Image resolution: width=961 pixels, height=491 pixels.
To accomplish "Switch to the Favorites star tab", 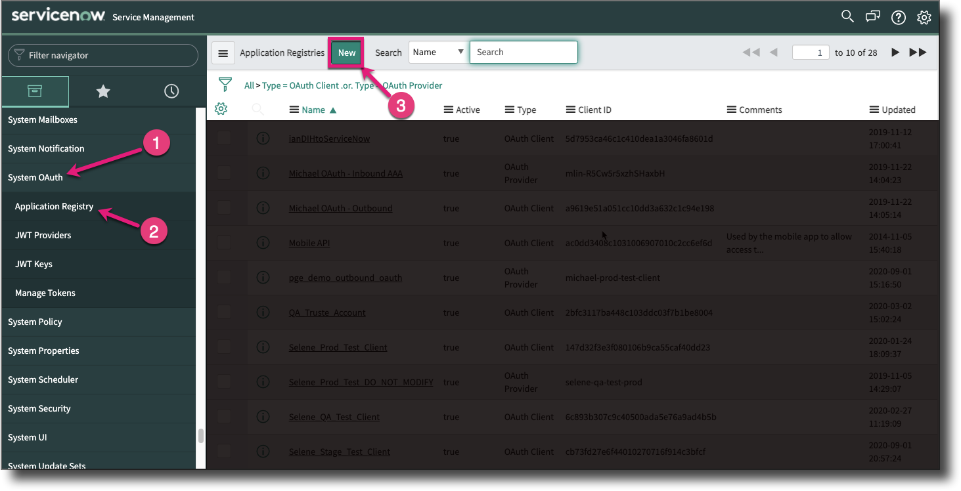I will (103, 91).
